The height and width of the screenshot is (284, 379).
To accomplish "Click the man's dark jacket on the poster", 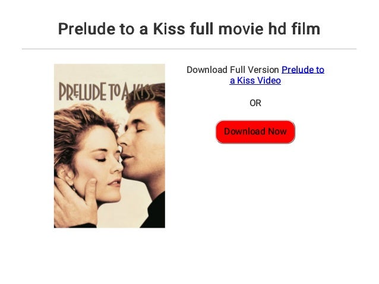I will point(153,211).
